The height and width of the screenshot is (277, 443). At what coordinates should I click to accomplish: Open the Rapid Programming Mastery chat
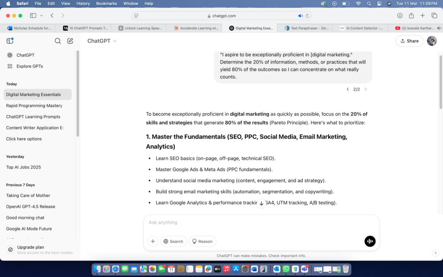[34, 106]
